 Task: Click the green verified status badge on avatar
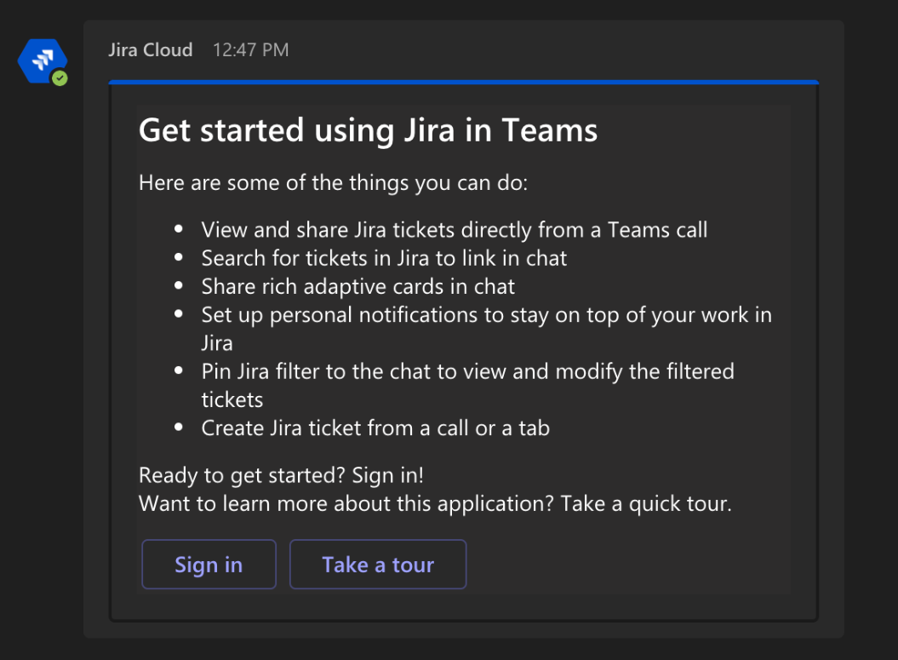pyautogui.click(x=60, y=77)
